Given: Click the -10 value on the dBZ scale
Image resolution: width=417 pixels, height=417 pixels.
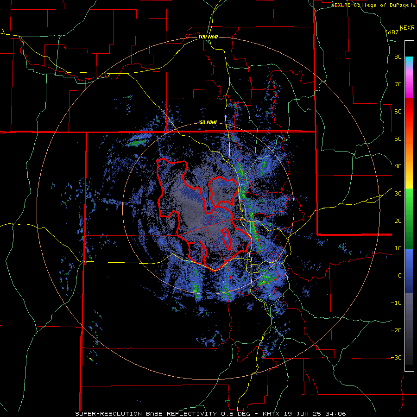Looking at the screenshot, I should coord(396,303).
